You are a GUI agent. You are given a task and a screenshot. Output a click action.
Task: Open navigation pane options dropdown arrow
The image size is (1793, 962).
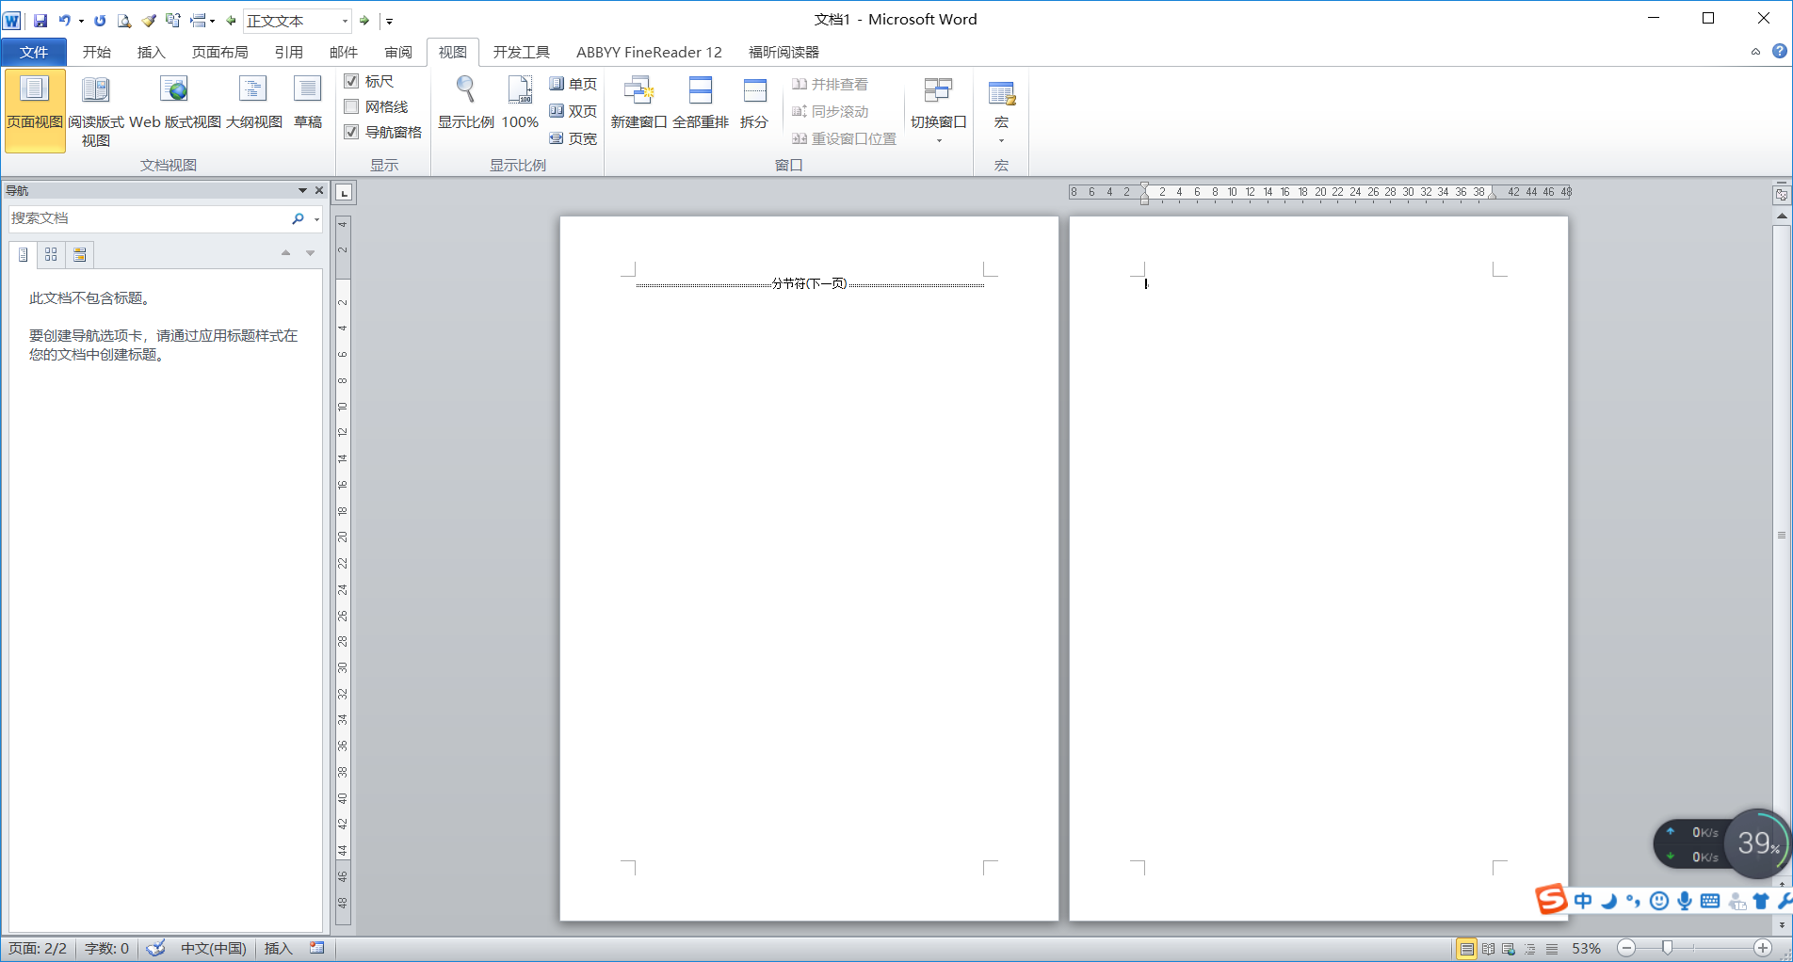click(302, 190)
